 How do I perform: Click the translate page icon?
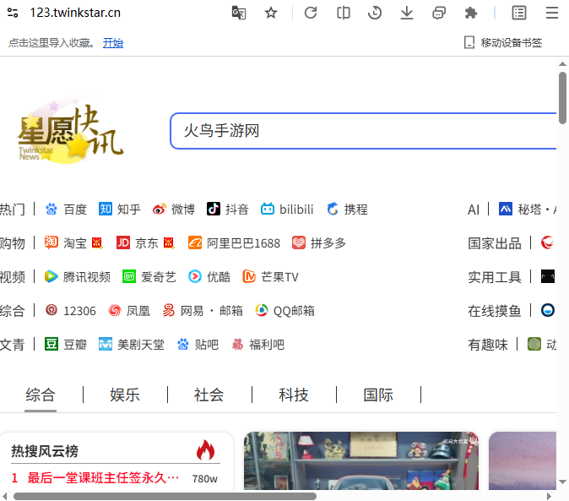pyautogui.click(x=239, y=13)
